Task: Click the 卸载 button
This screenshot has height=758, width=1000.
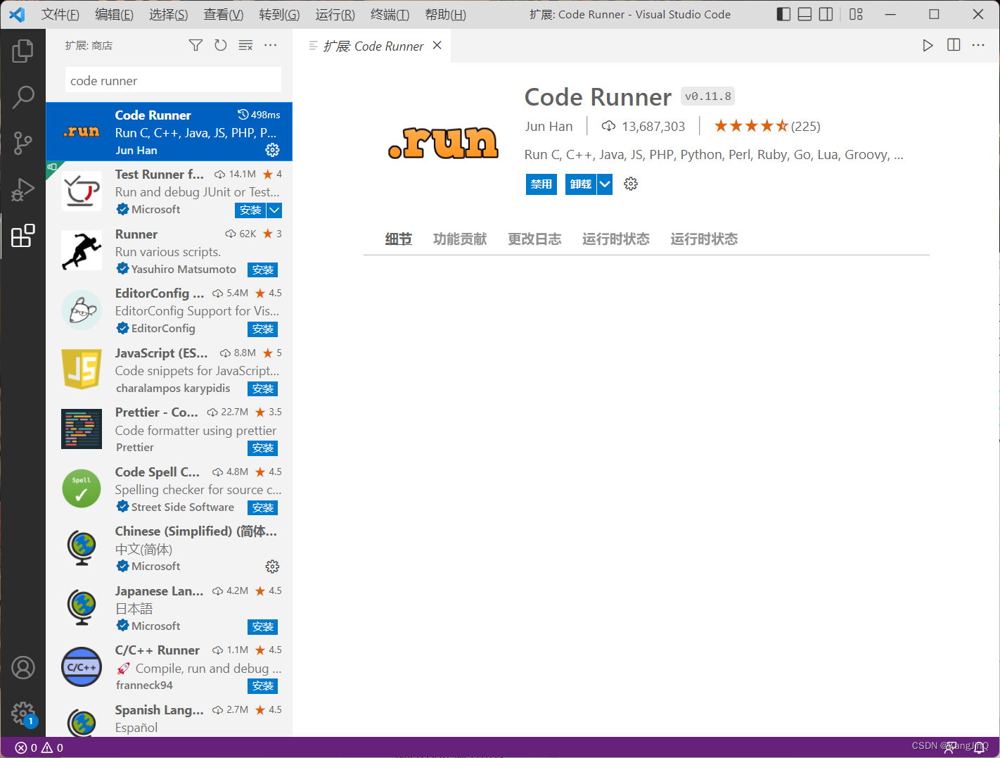Action: [581, 184]
